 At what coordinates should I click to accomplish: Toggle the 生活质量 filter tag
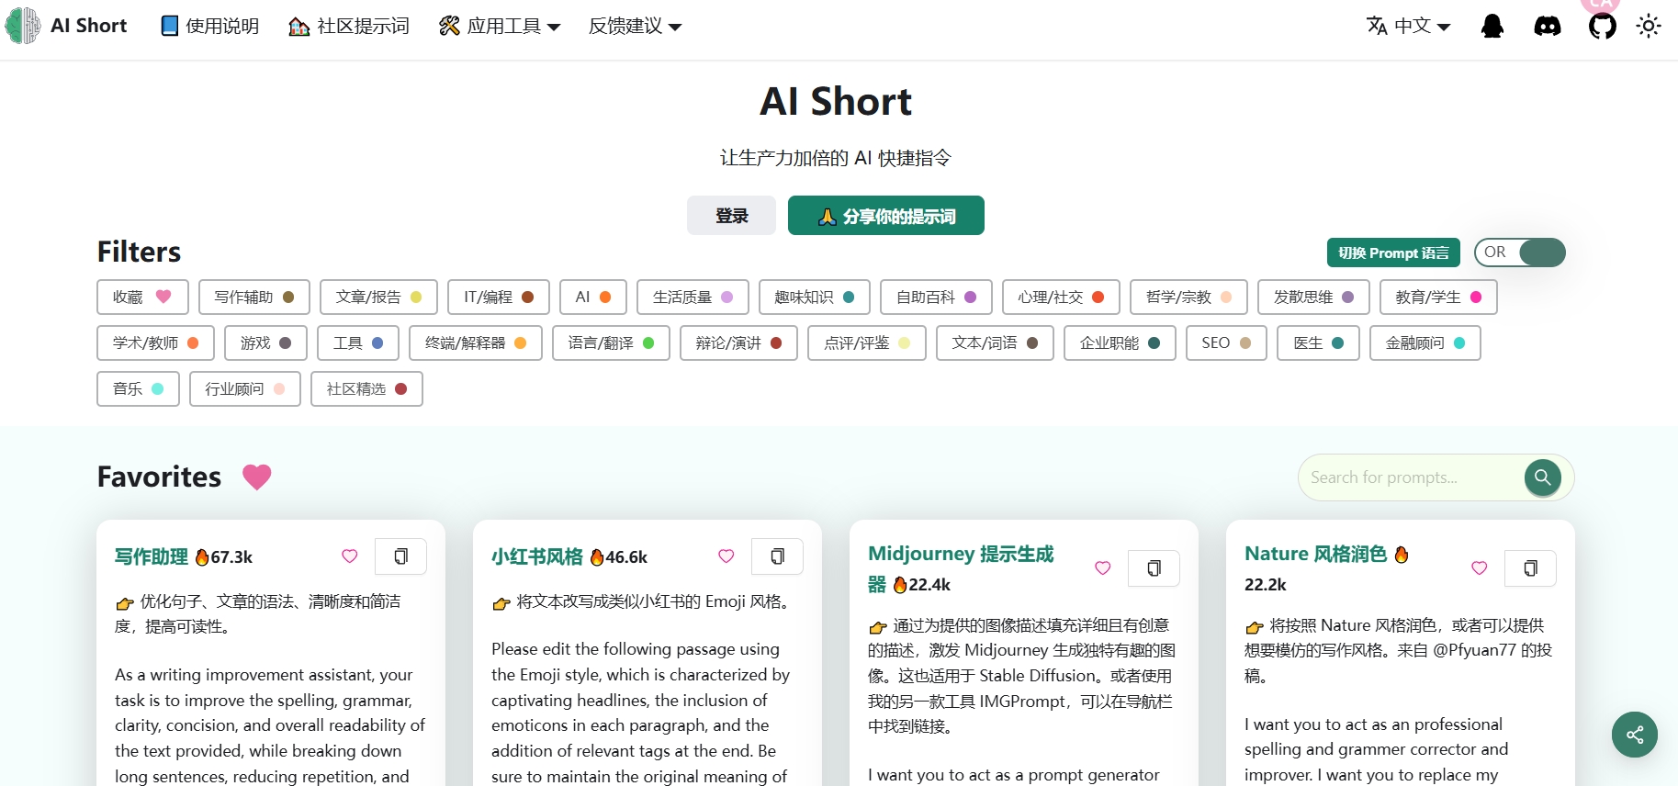click(x=693, y=298)
